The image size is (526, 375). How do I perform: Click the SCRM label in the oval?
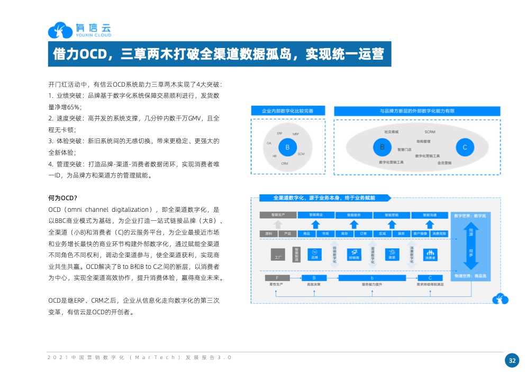[430, 132]
